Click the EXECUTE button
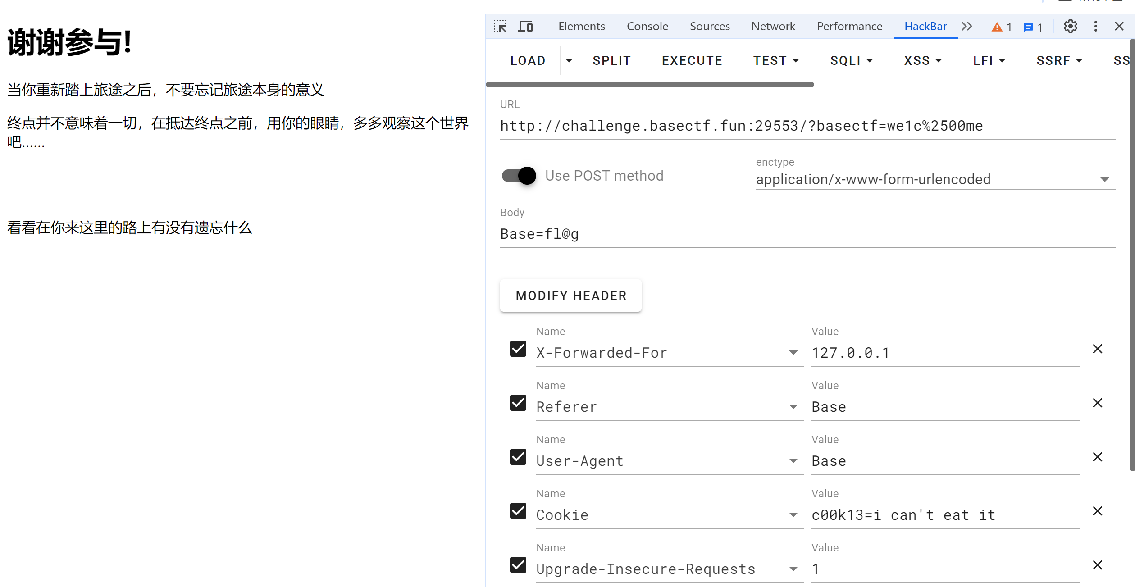 coord(692,60)
